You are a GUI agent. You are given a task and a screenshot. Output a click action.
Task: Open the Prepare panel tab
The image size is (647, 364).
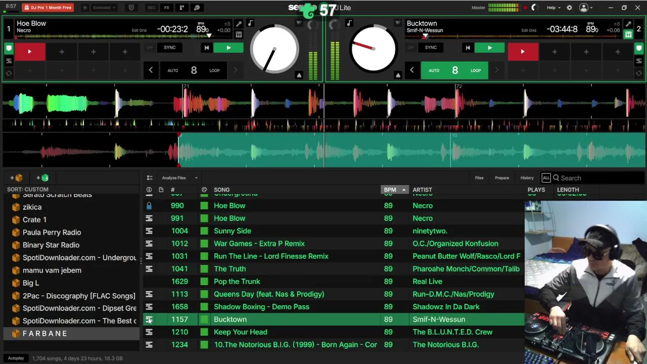[x=502, y=178]
